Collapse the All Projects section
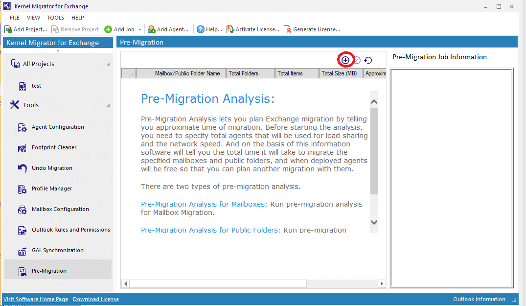Screen dimensions: 526x306 (108, 64)
